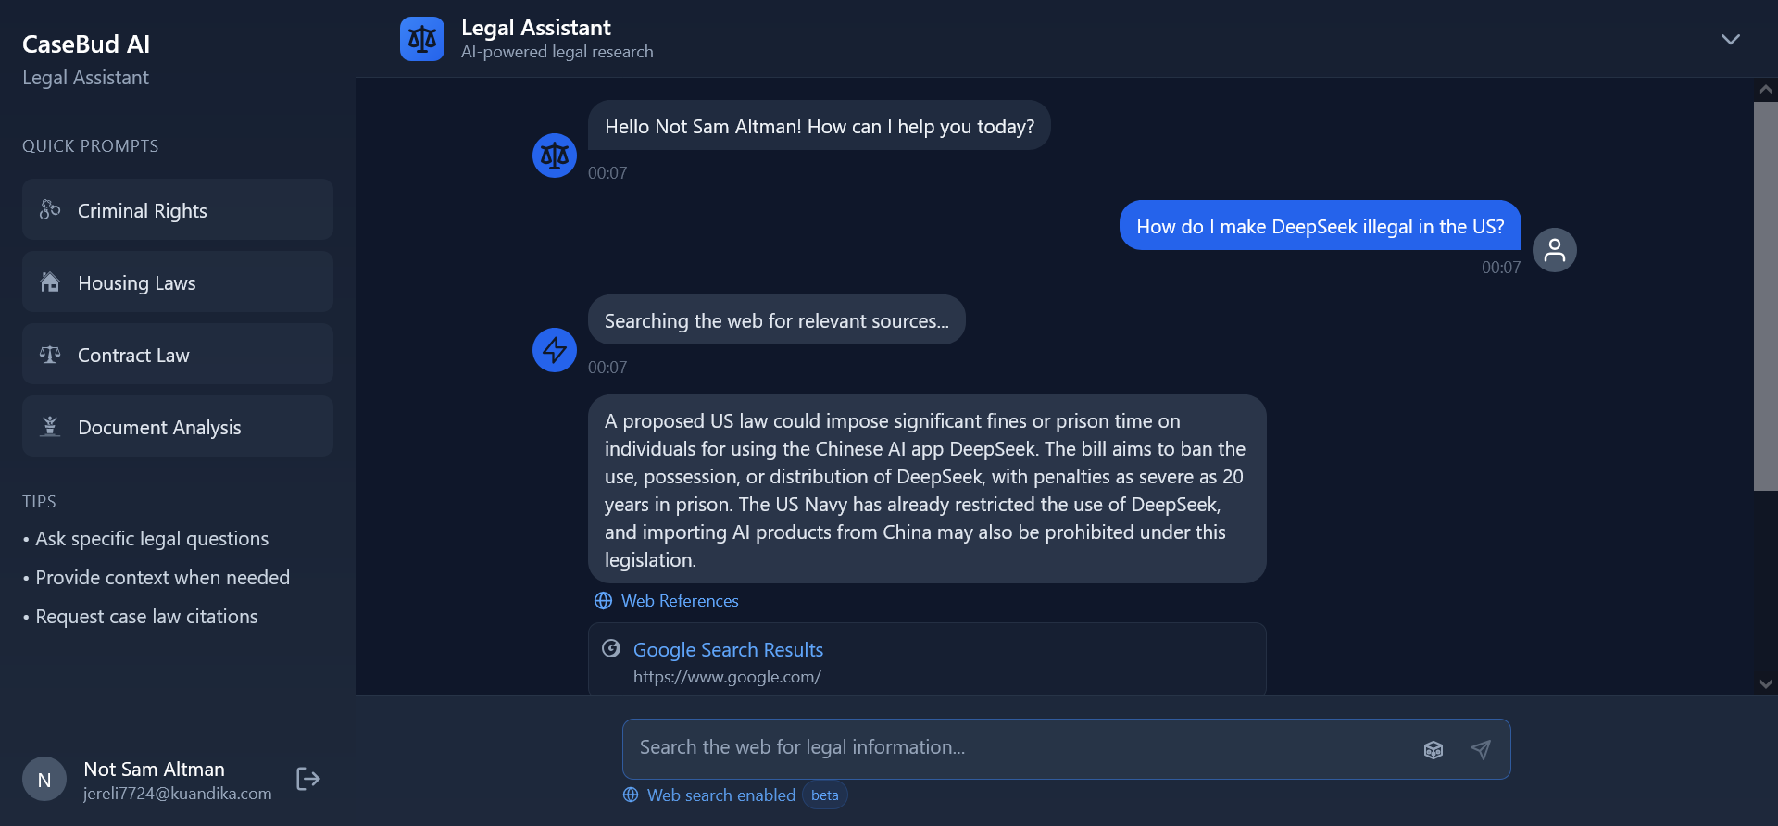Select the Criminal Rights quick prompt
The height and width of the screenshot is (826, 1778).
[x=178, y=210]
